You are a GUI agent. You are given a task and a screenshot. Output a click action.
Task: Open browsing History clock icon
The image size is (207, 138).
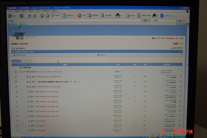(x=47, y=15)
